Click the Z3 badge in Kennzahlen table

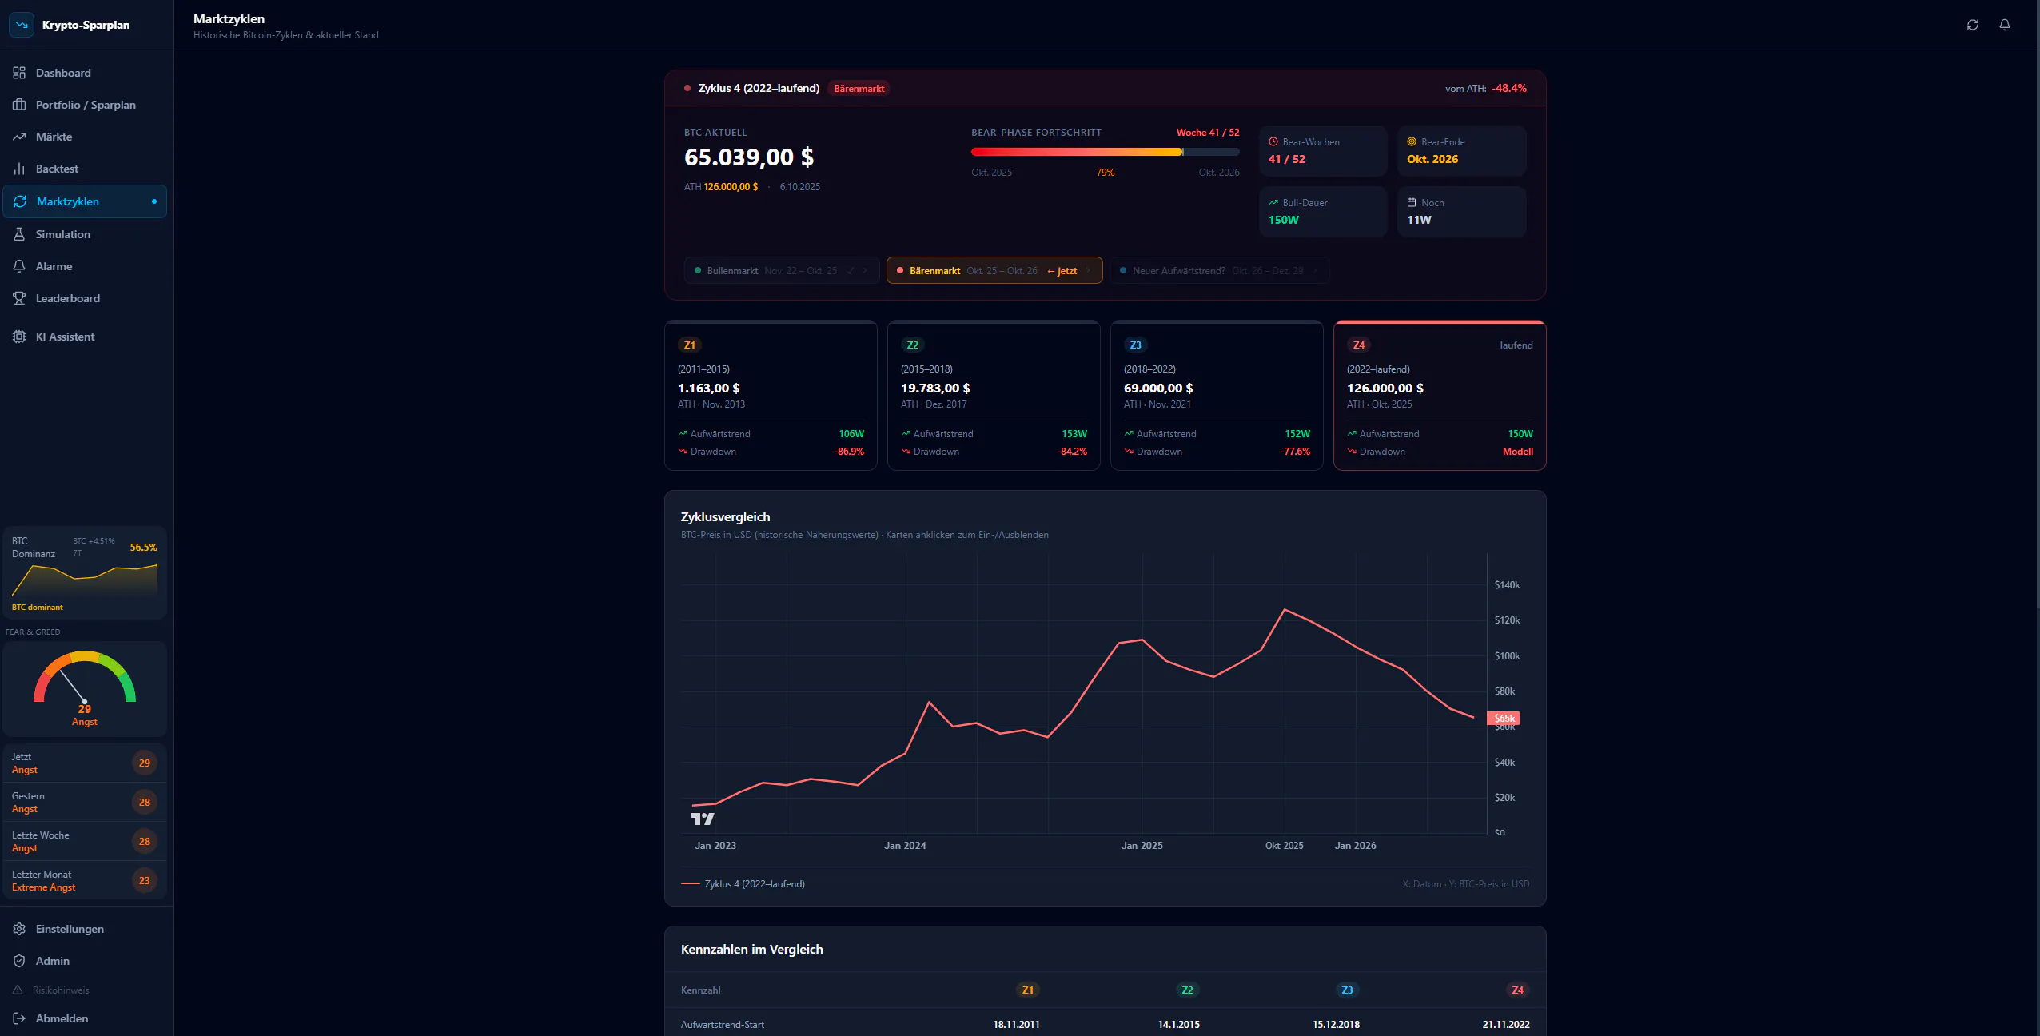coord(1347,990)
